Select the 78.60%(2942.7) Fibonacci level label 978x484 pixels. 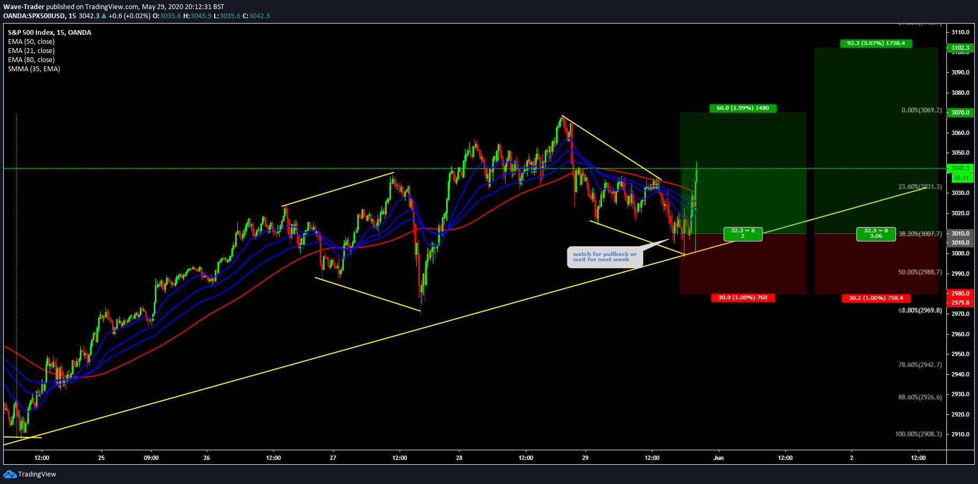coord(920,365)
